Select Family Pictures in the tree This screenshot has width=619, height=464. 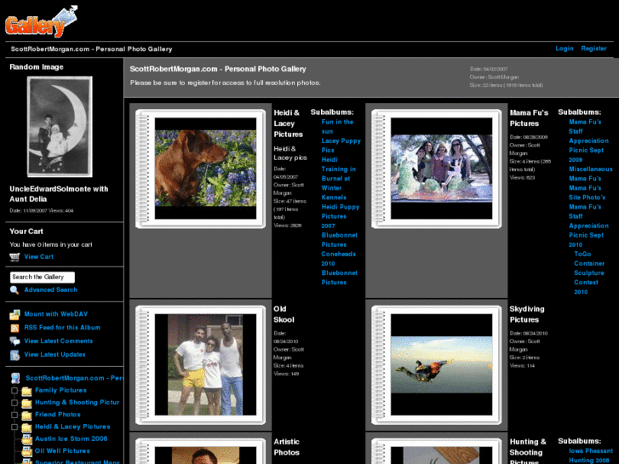point(60,391)
